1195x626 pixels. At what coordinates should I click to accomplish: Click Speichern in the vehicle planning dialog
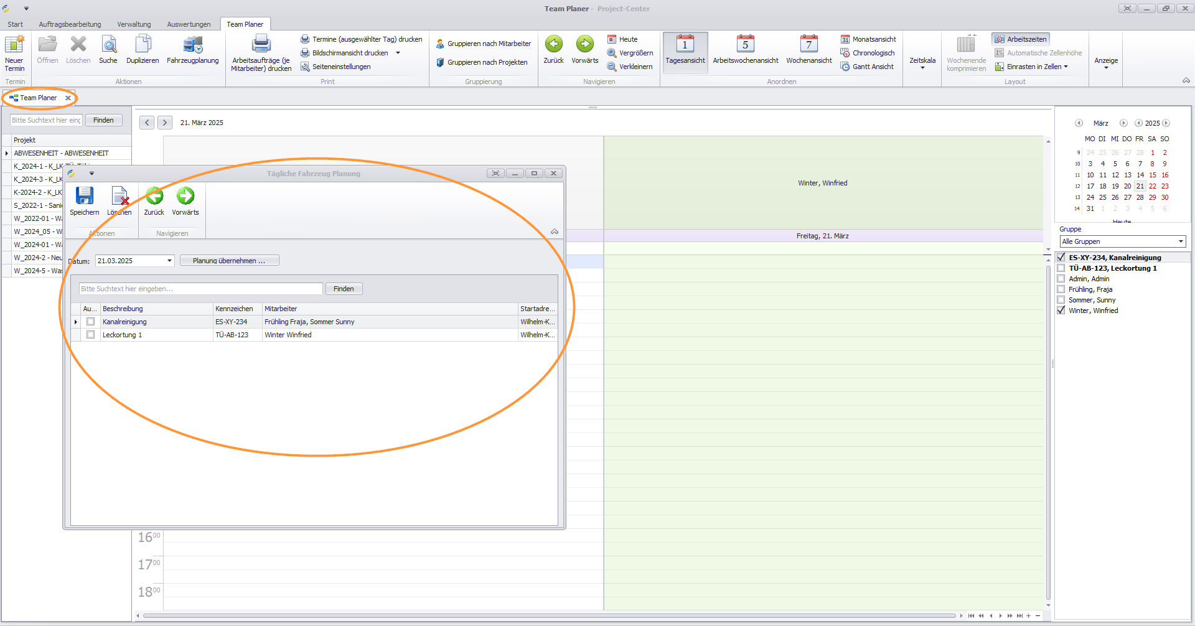point(84,197)
